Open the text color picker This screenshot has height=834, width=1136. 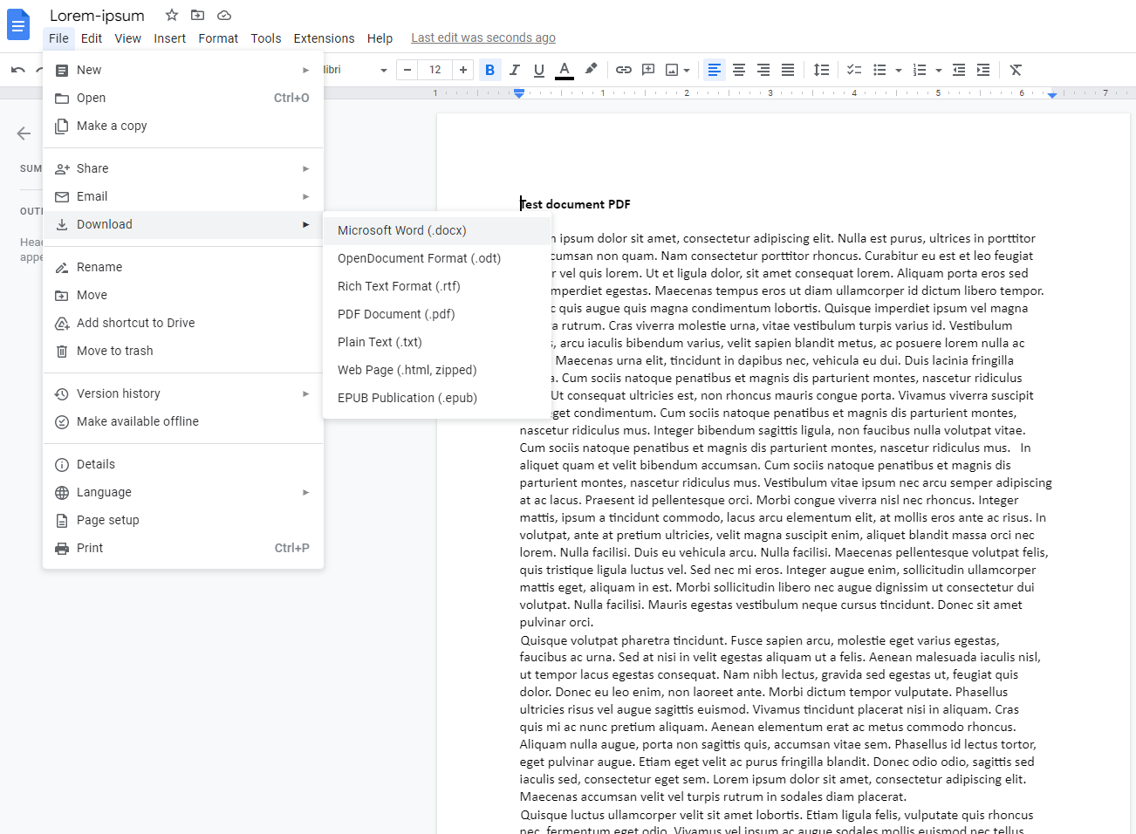565,70
